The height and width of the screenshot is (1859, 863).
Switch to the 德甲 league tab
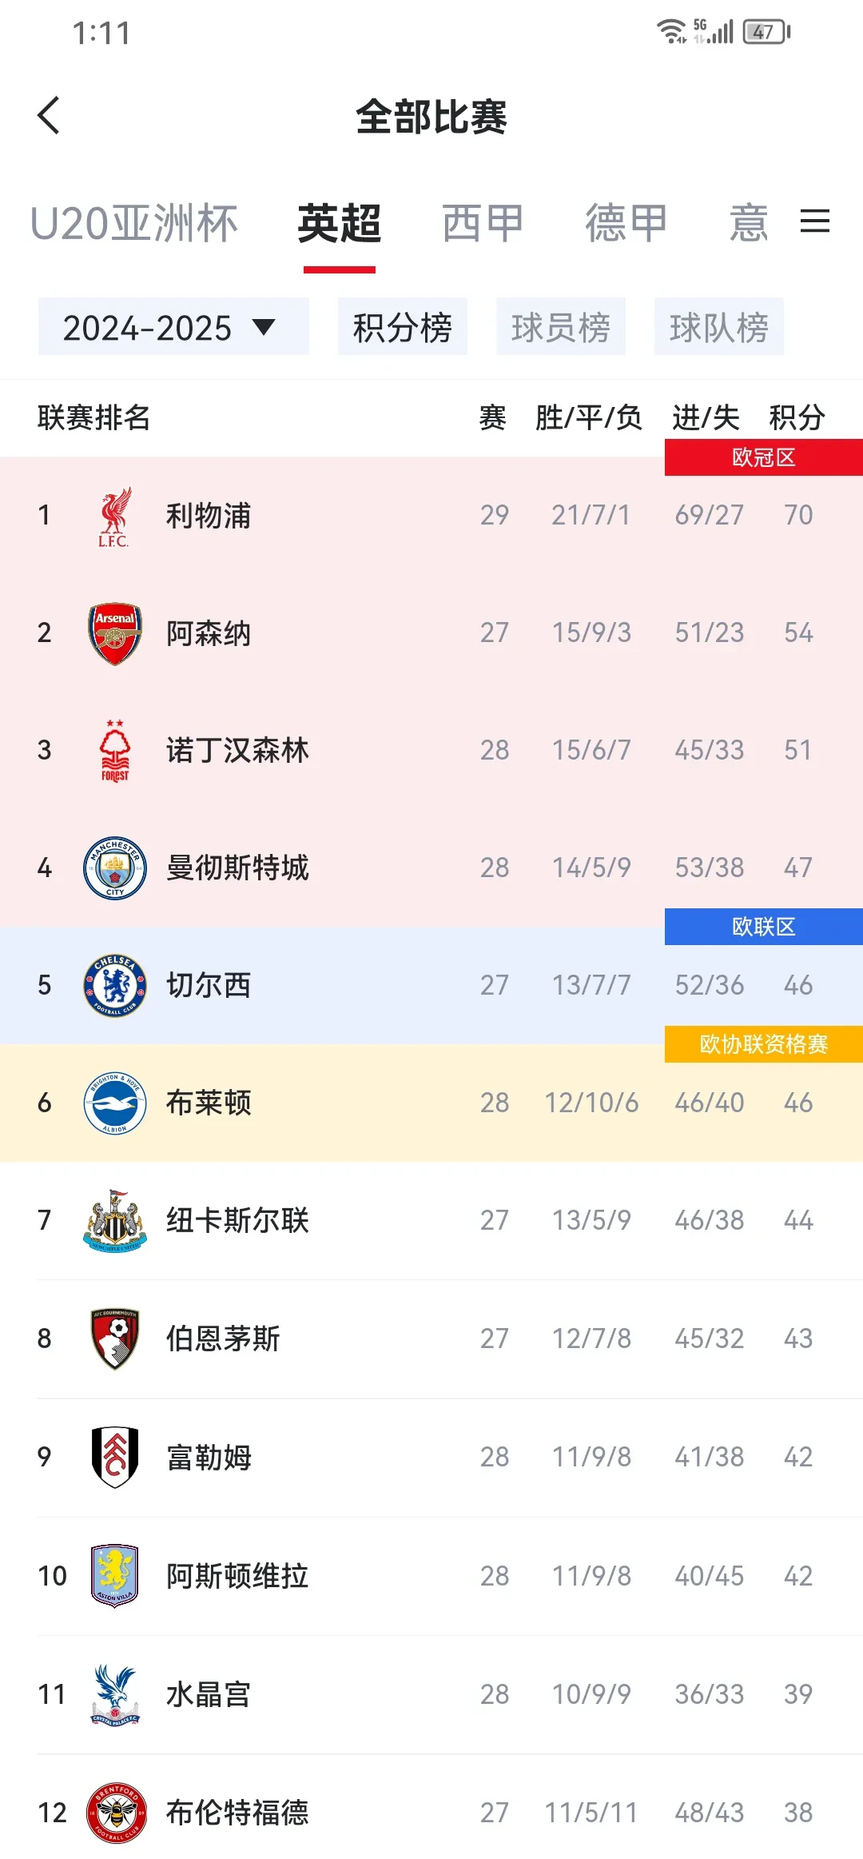(x=626, y=222)
